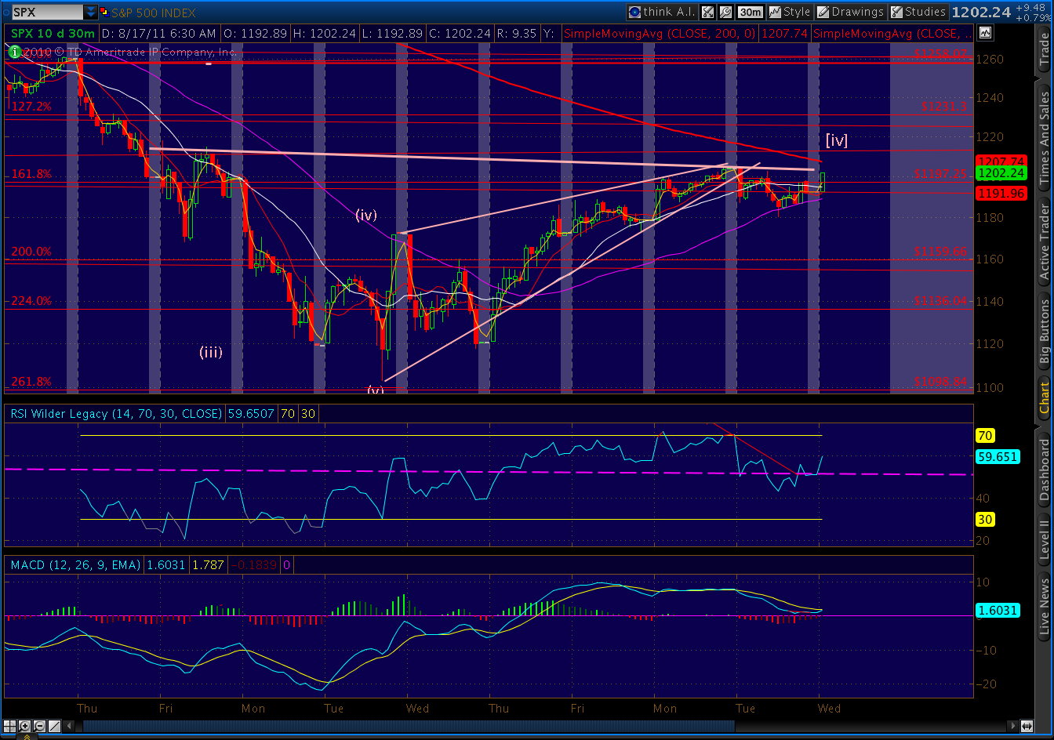The width and height of the screenshot is (1054, 740).
Task: Click the 161.8% Fibonacci level label
Action: point(31,174)
